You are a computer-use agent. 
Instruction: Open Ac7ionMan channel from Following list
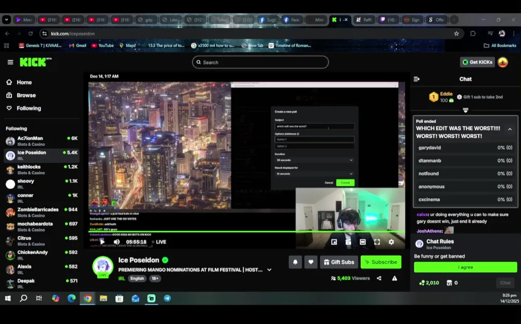[41, 141]
